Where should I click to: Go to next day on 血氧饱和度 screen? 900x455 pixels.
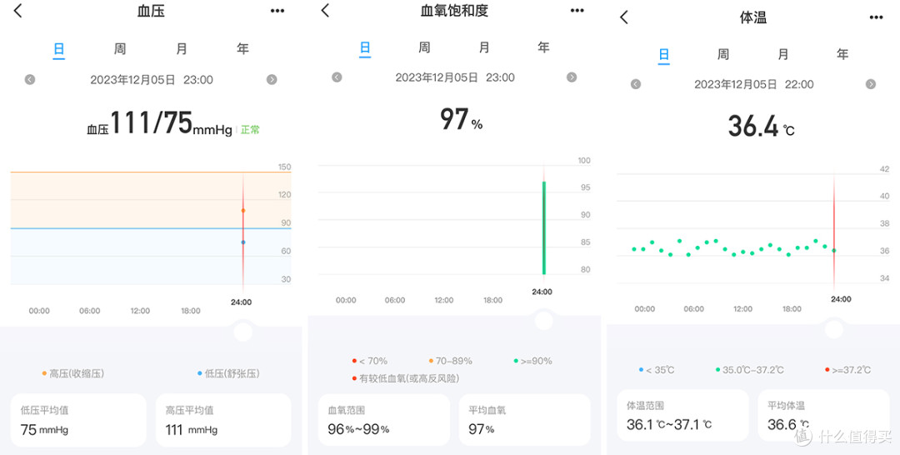tap(571, 77)
